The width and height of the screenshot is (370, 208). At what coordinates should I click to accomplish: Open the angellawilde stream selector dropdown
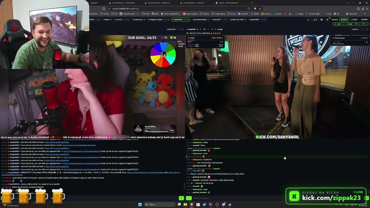pos(175,29)
